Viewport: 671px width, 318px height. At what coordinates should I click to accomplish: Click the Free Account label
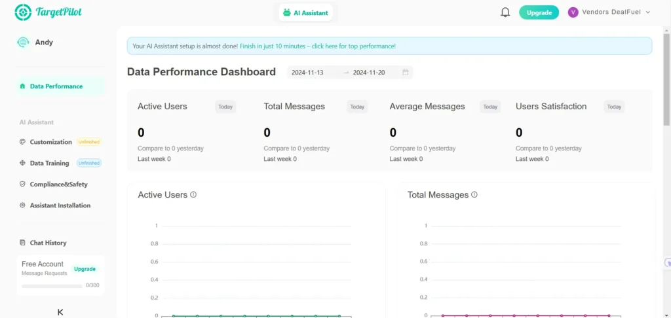click(x=43, y=264)
